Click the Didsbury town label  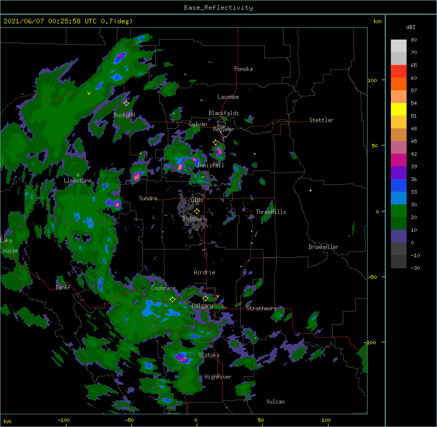pos(195,219)
